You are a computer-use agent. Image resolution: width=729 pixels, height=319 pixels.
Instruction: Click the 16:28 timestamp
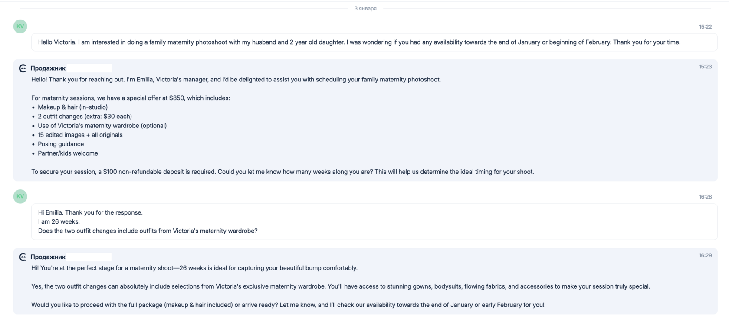[x=705, y=197]
